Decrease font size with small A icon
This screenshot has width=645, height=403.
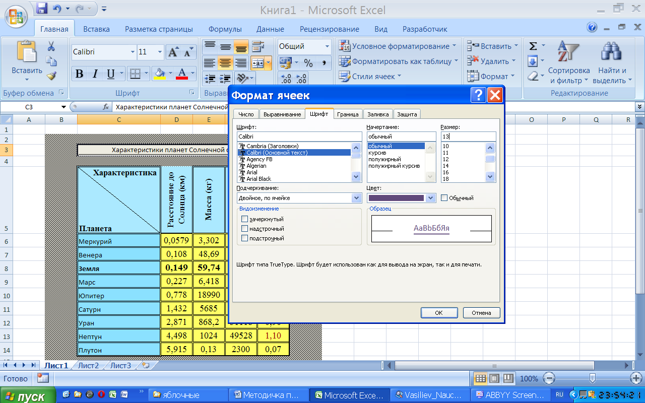pyautogui.click(x=188, y=52)
